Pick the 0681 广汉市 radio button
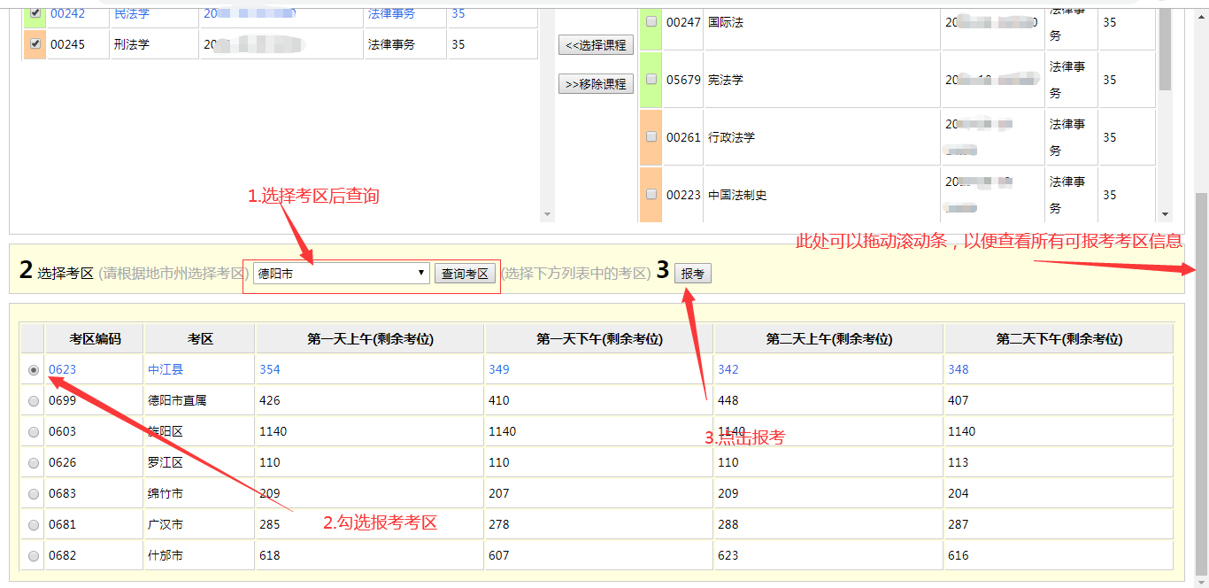1209x588 pixels. (x=32, y=524)
